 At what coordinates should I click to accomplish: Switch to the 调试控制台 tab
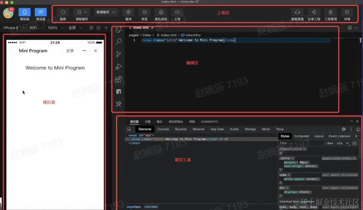coord(176,121)
